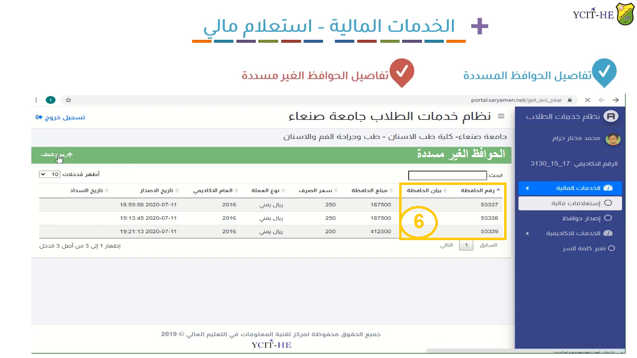Click the التالي next page button
The image size is (637, 358).
[446, 246]
